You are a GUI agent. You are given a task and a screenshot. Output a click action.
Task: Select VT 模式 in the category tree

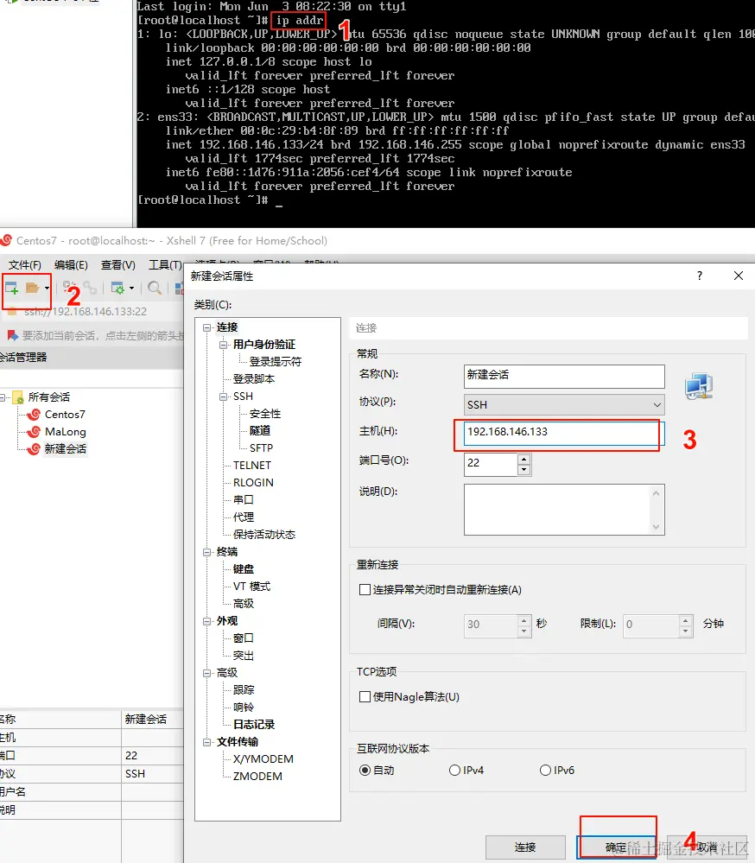pyautogui.click(x=251, y=587)
